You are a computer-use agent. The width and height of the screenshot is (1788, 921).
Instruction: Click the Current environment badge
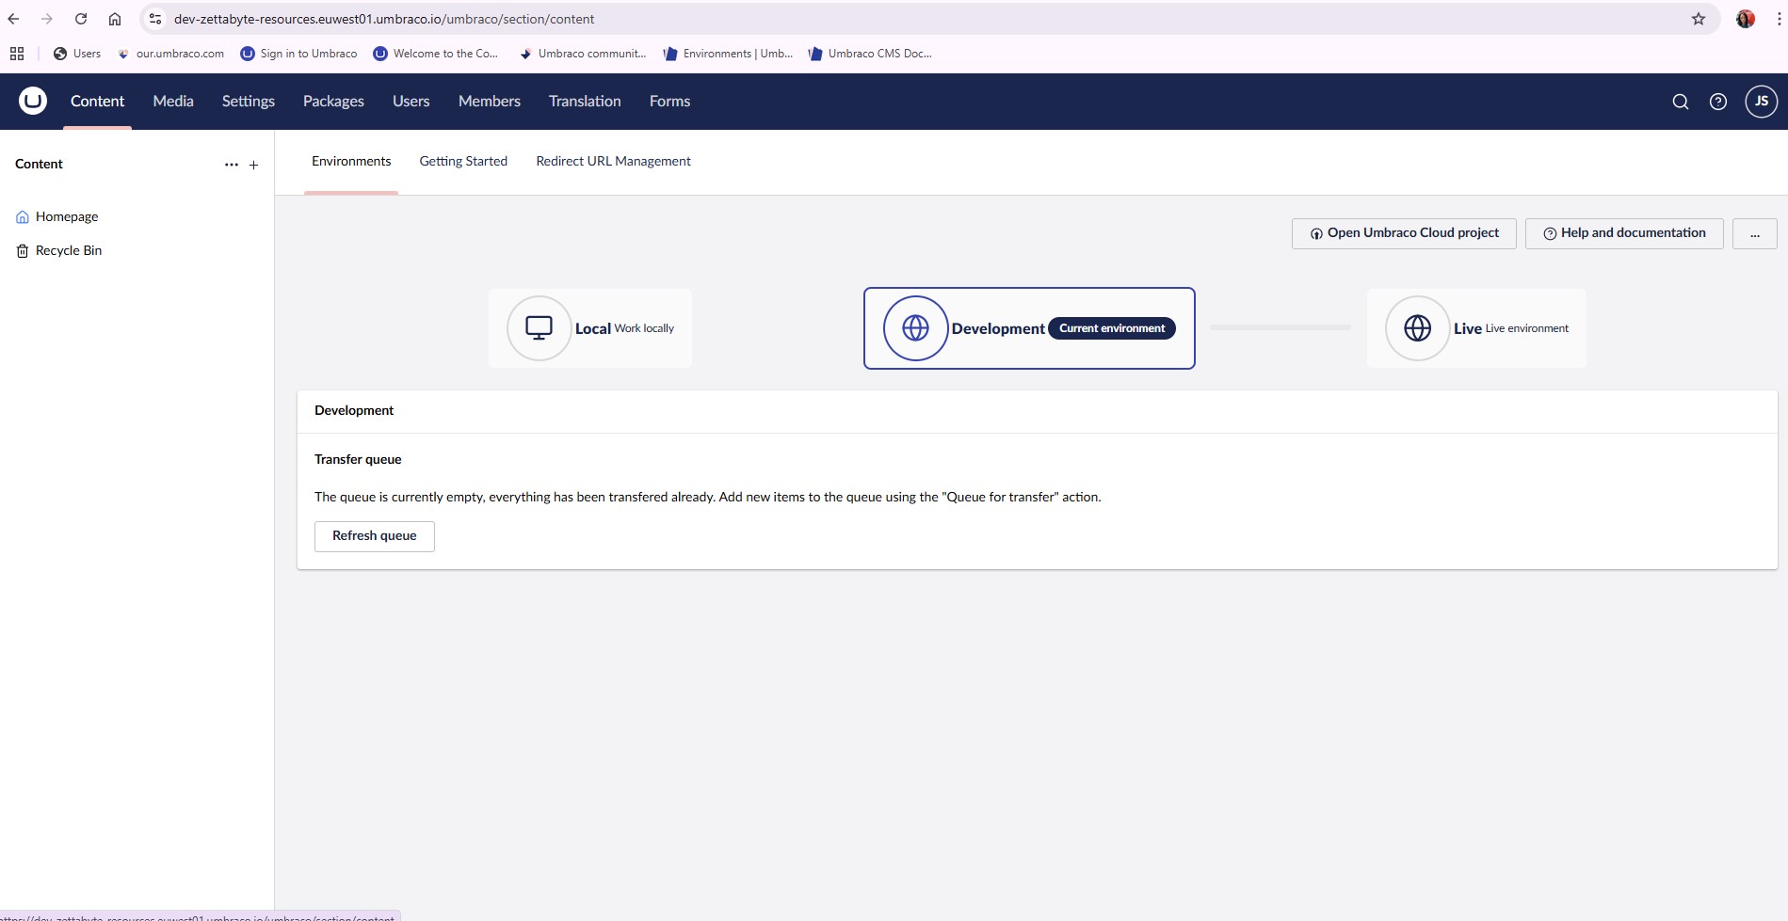pos(1112,328)
